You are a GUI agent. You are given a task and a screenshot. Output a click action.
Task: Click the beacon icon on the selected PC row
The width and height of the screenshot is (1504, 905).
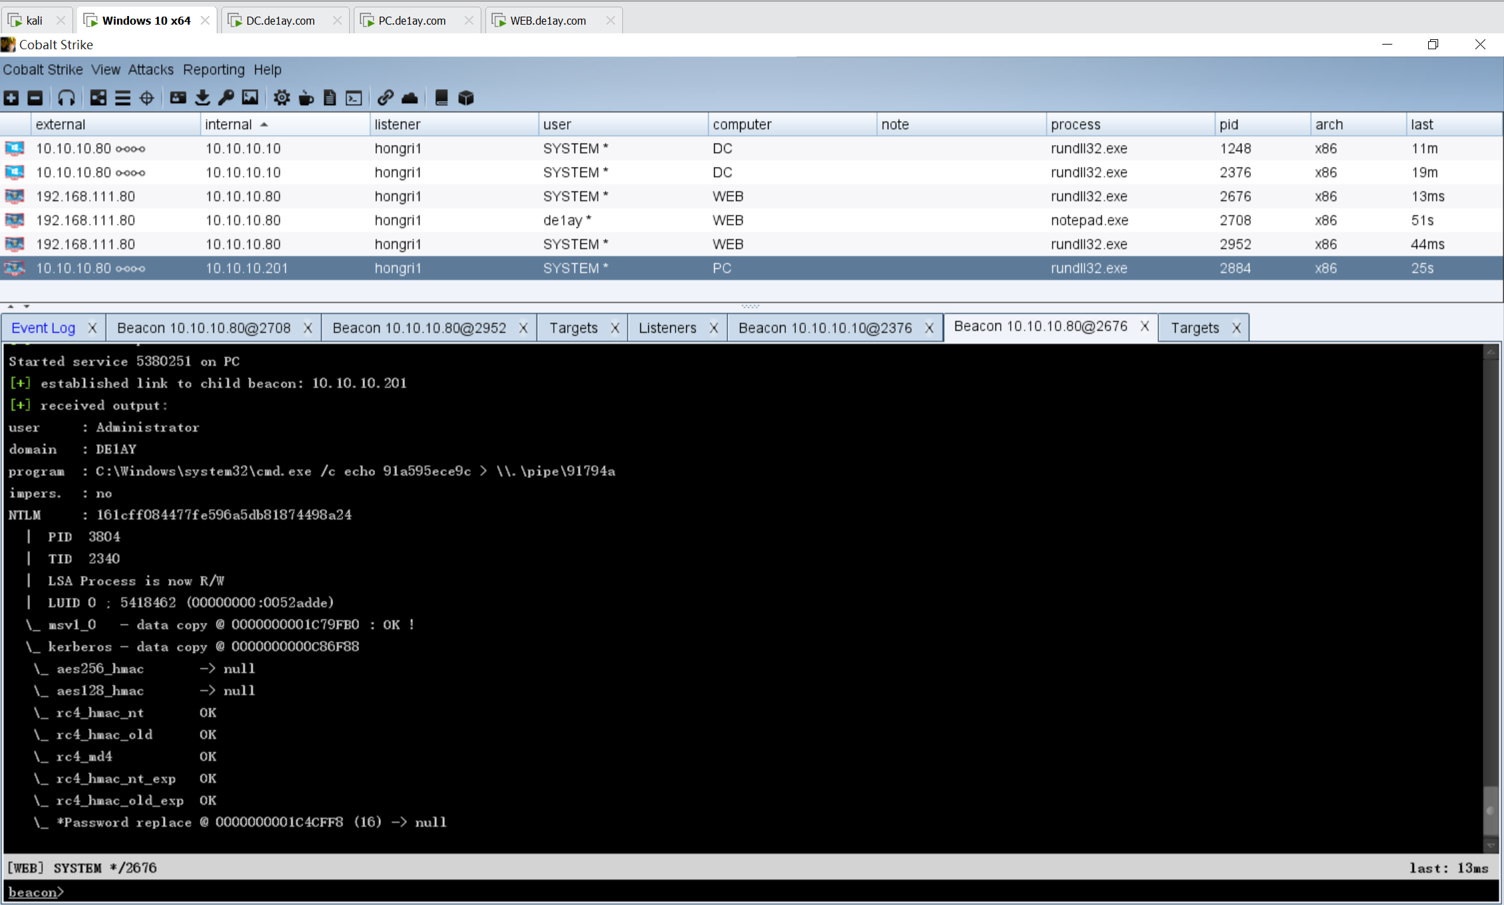(15, 268)
